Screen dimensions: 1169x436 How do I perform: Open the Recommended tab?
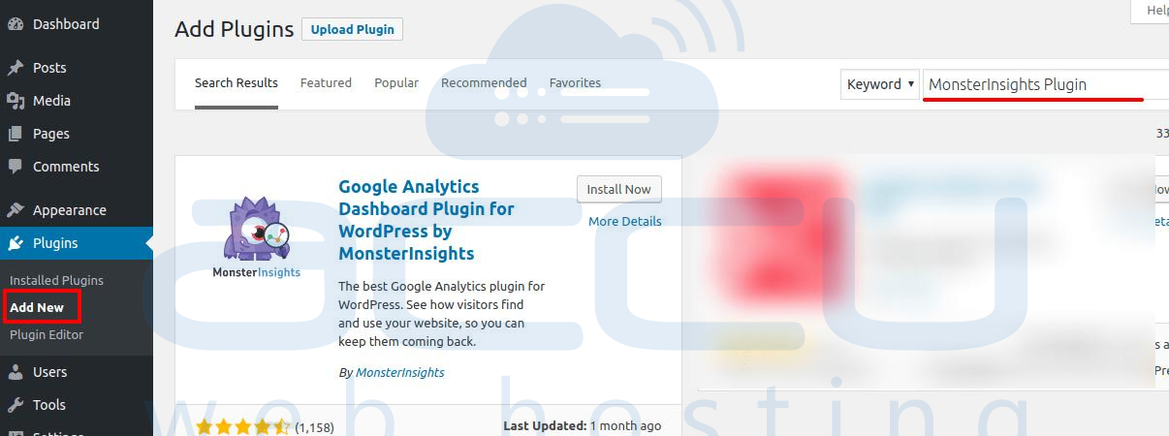[484, 82]
